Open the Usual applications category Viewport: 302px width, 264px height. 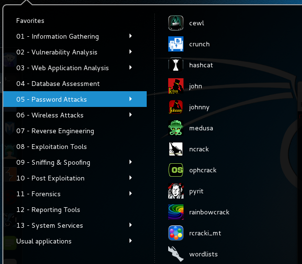(75, 241)
